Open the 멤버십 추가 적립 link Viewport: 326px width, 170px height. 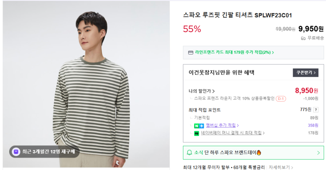[222, 125]
